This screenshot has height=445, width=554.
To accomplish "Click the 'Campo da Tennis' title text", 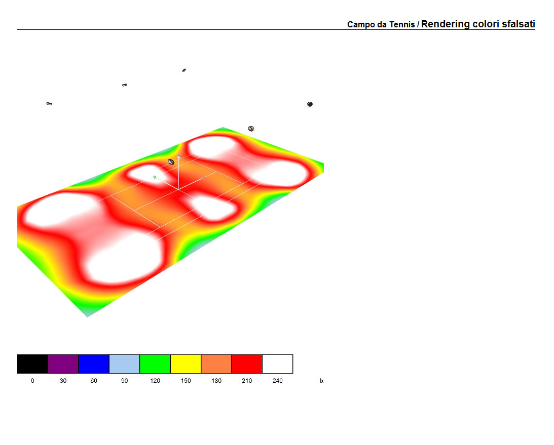I will (381, 24).
